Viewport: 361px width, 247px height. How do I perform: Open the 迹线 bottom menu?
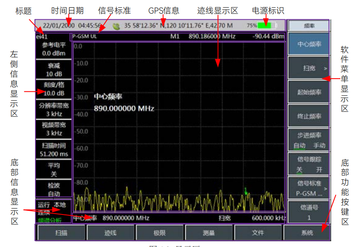110,233
